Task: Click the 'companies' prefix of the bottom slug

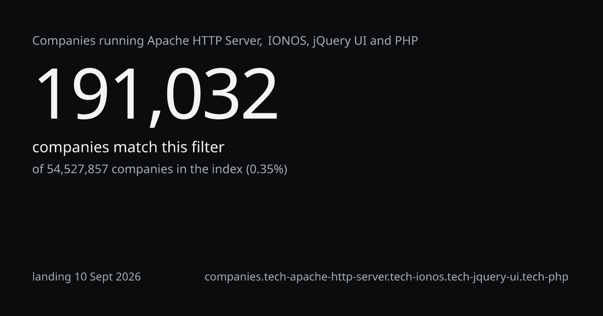Action: point(233,277)
